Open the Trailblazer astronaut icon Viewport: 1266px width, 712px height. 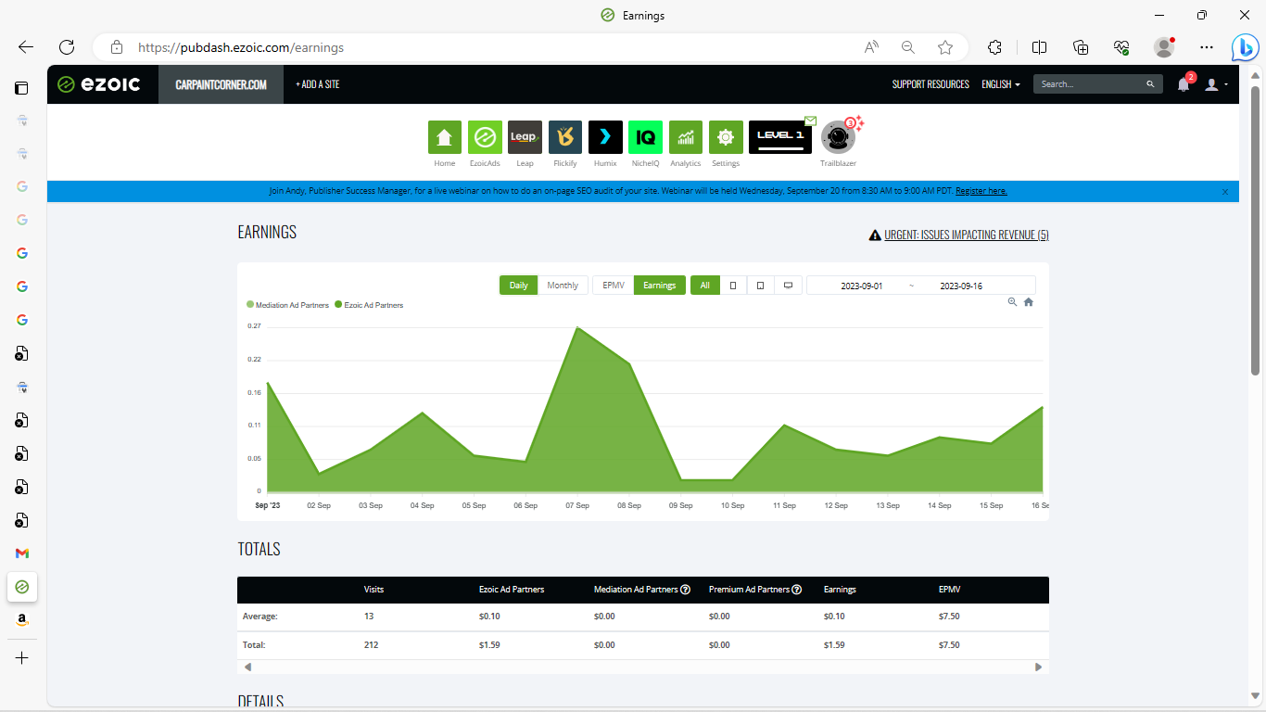(838, 137)
